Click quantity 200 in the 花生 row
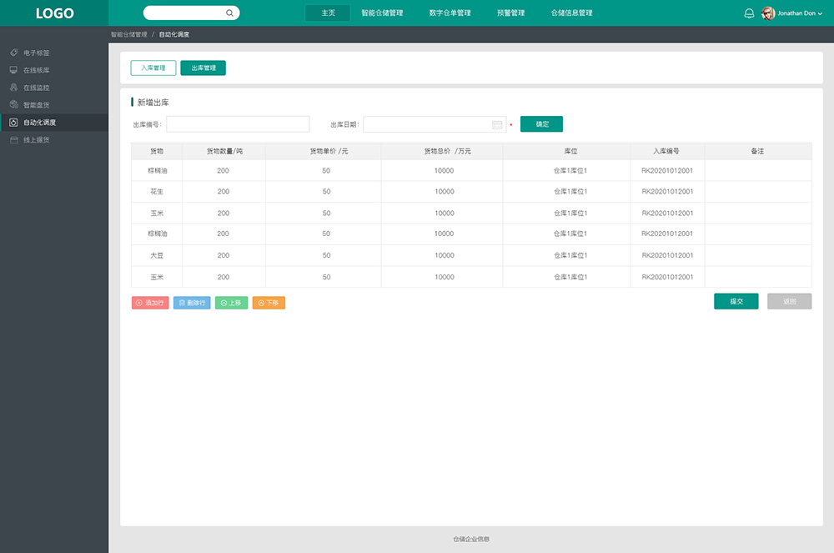 click(224, 192)
